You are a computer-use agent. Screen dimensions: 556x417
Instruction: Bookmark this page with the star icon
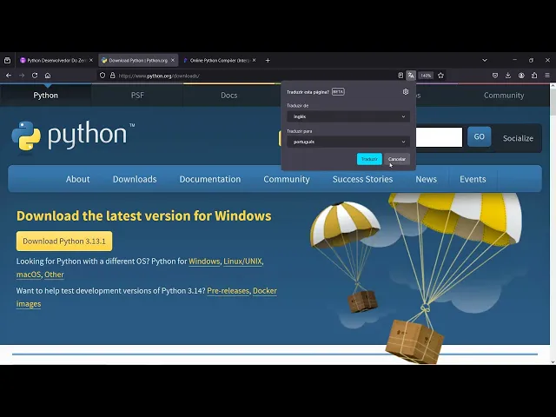pos(440,76)
